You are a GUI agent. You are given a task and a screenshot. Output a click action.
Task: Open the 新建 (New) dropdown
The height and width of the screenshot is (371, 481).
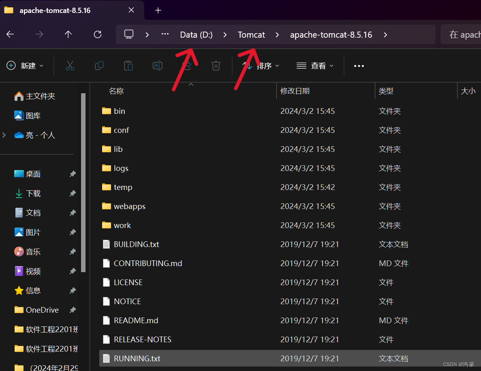[x=25, y=66]
